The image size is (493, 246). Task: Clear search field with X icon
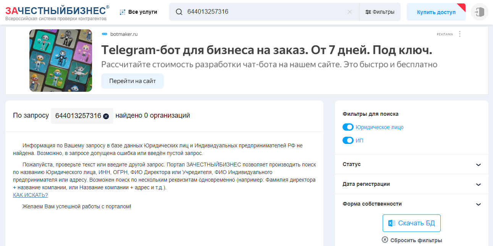pos(349,12)
